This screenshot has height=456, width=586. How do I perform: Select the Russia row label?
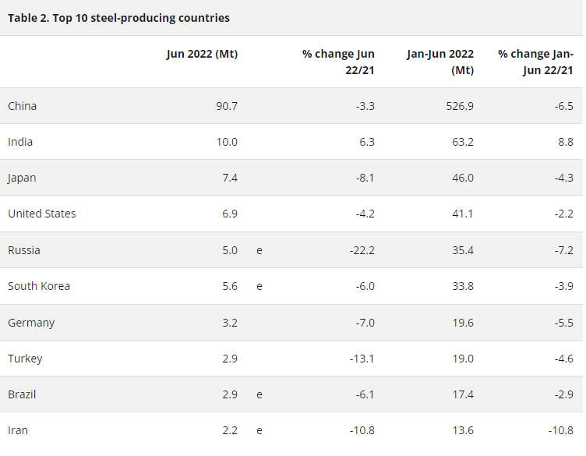pos(24,250)
